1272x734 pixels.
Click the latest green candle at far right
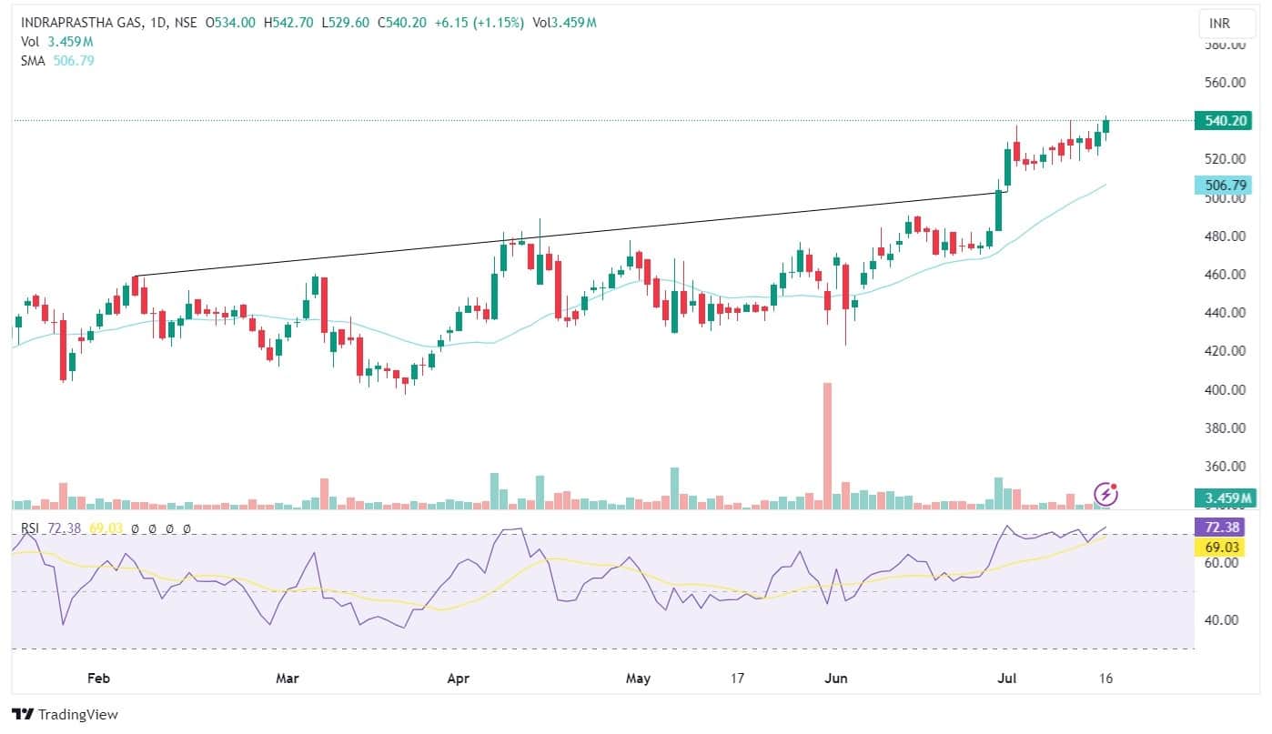(x=1106, y=126)
